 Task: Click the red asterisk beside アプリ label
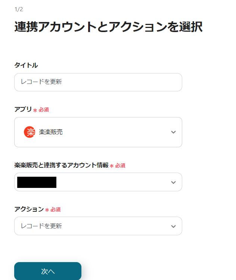[x=35, y=110]
